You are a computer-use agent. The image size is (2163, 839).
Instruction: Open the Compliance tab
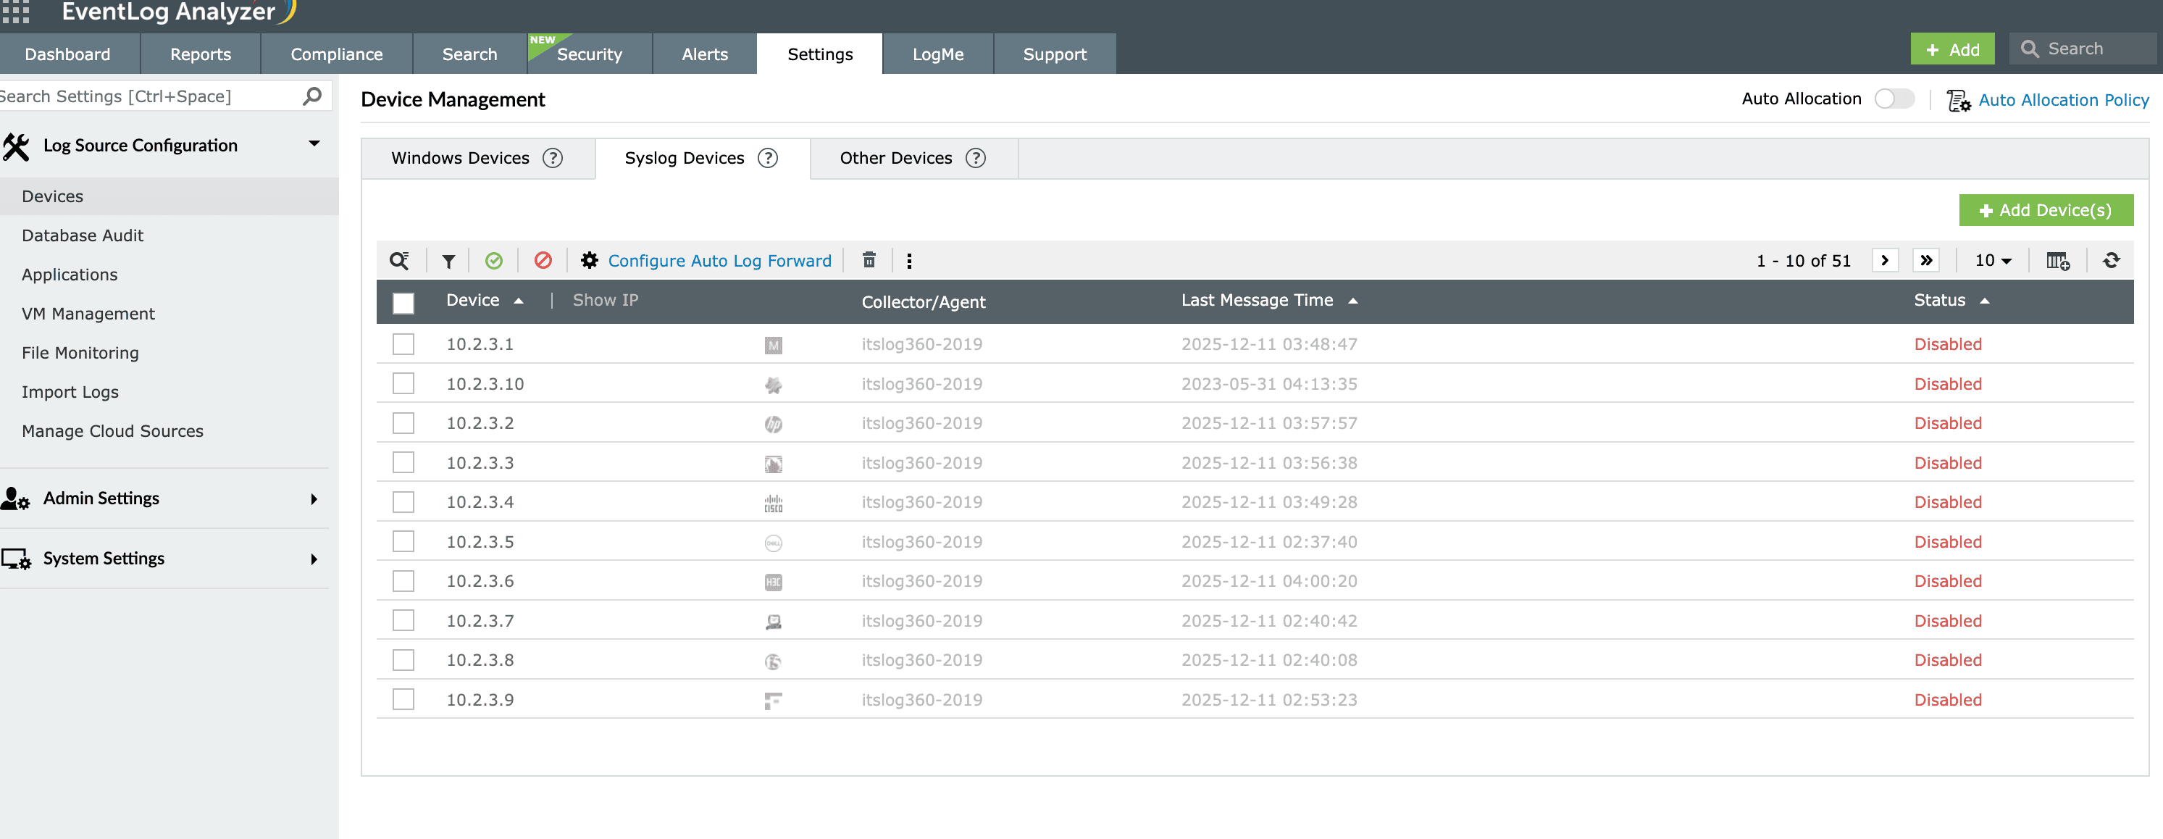pyautogui.click(x=337, y=54)
